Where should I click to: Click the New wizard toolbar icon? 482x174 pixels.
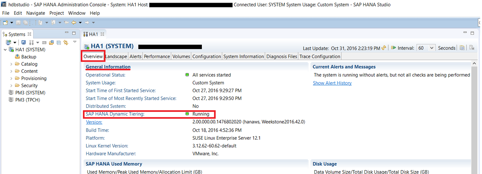click(5, 23)
